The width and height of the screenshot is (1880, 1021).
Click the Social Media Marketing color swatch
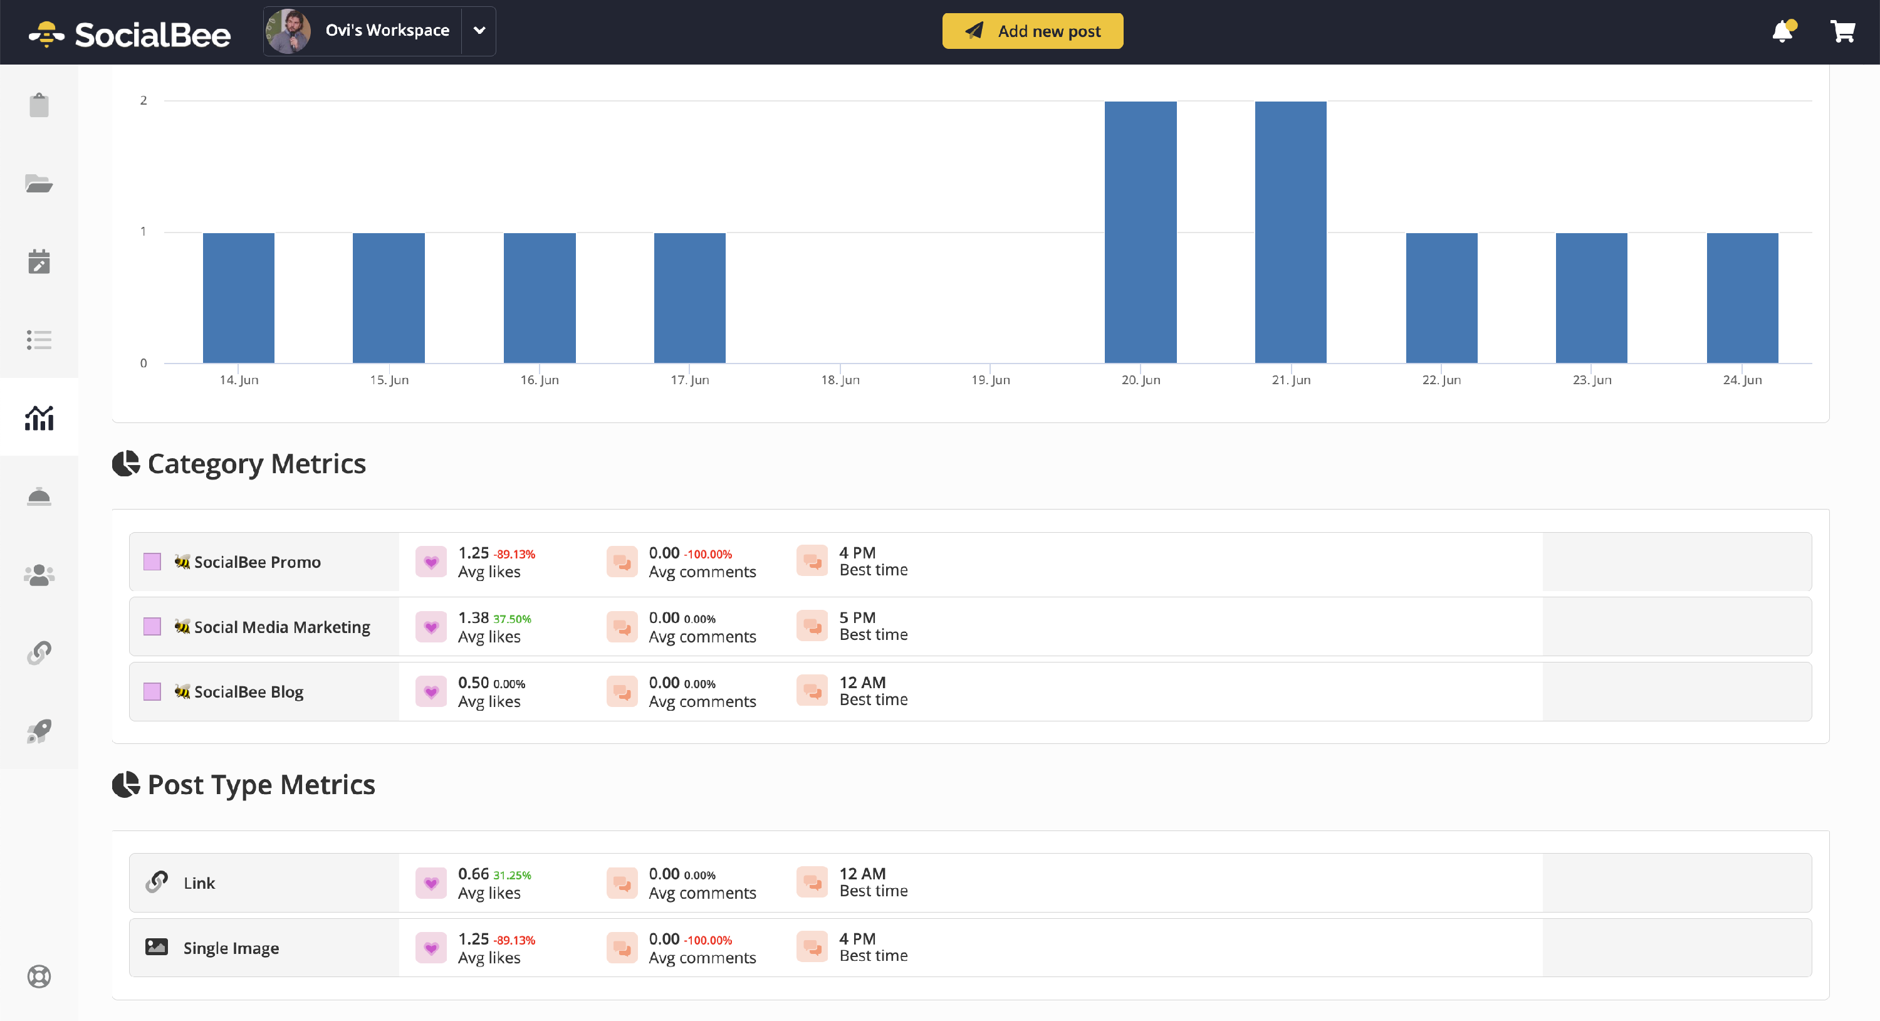(x=152, y=626)
